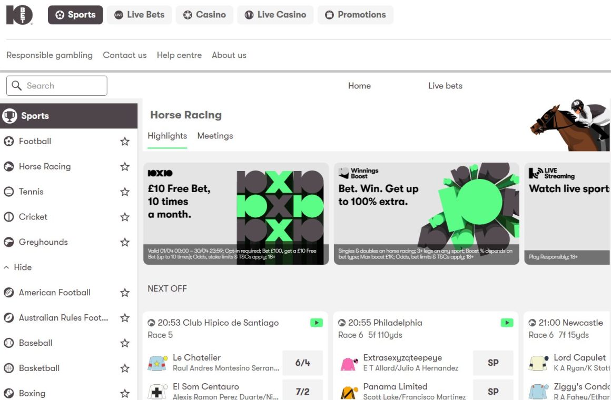Viewport: 611px width, 400px height.
Task: Go to the Casino tab
Action: [204, 15]
